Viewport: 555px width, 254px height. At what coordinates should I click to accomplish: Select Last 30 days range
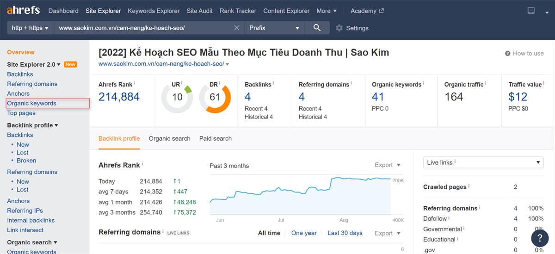click(345, 233)
